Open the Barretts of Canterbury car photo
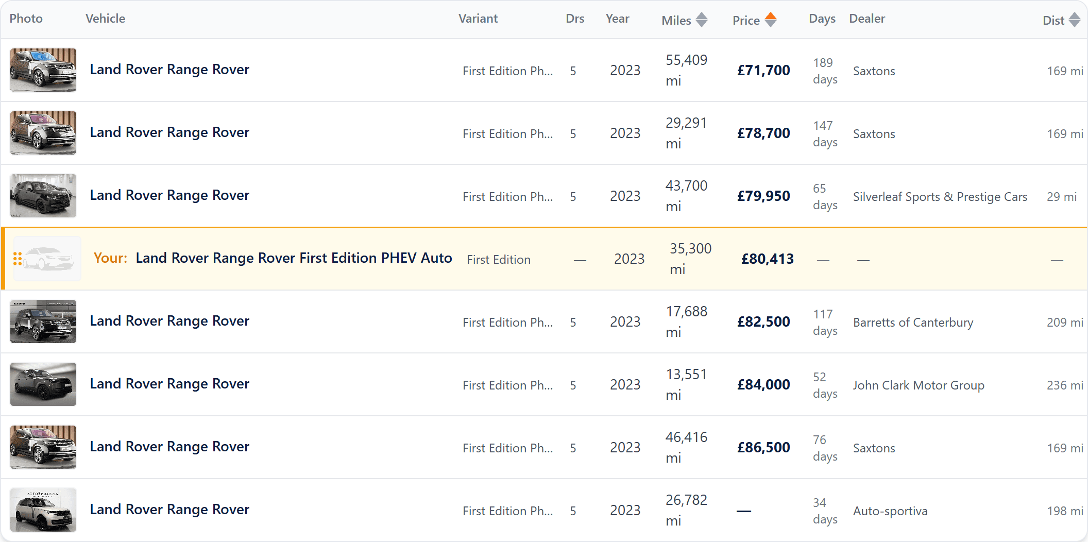The height and width of the screenshot is (542, 1088). point(43,321)
